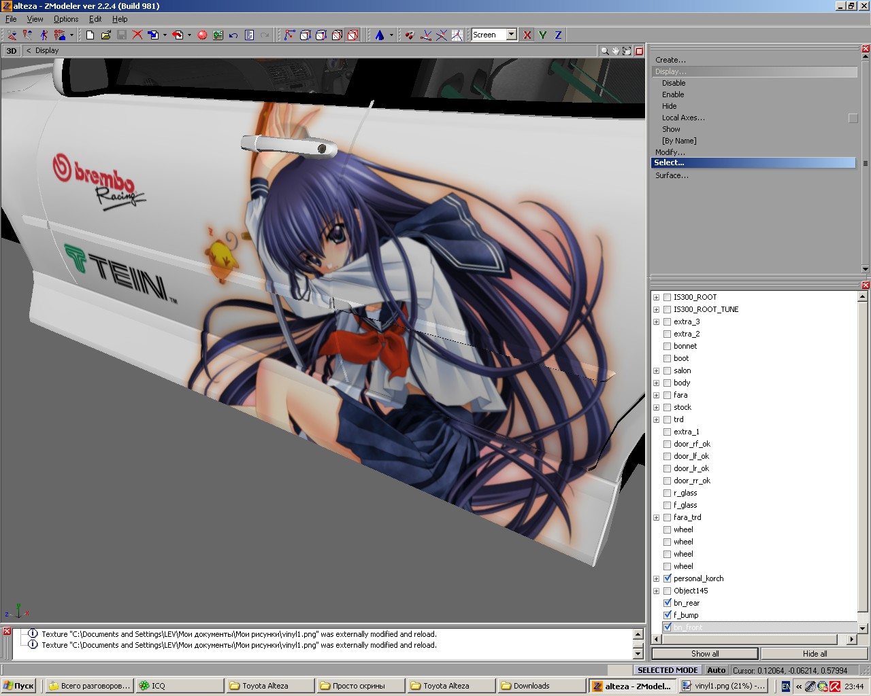This screenshot has width=871, height=696.
Task: Click the axis lines icon left of Screen dropdown
Action: coord(457,35)
